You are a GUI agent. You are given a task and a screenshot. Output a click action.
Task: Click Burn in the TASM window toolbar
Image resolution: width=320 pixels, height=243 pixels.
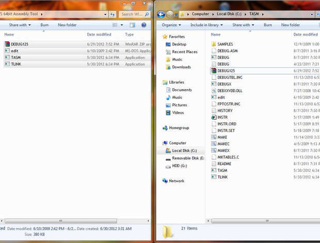(268, 25)
